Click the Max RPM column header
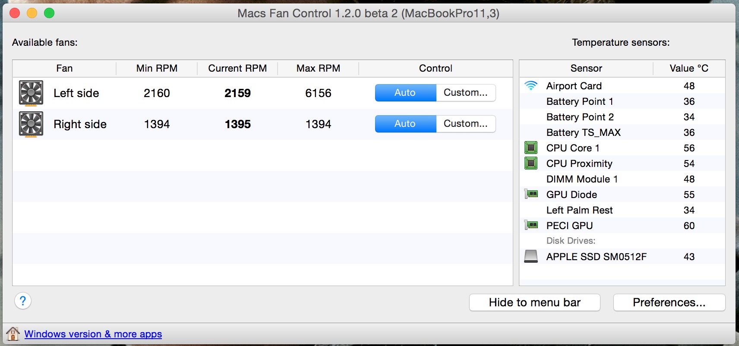The image size is (739, 346). (318, 68)
